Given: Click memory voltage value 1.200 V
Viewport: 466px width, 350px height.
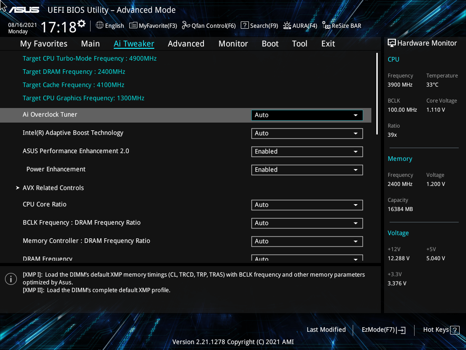Looking at the screenshot, I should 436,184.
